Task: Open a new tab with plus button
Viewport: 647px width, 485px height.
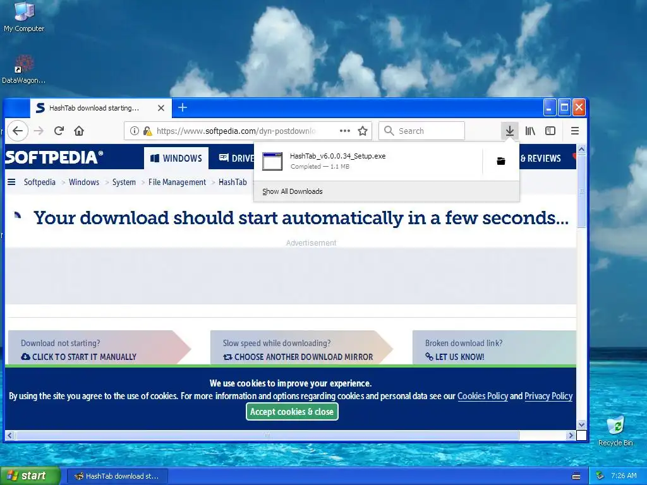Action: pyautogui.click(x=183, y=107)
